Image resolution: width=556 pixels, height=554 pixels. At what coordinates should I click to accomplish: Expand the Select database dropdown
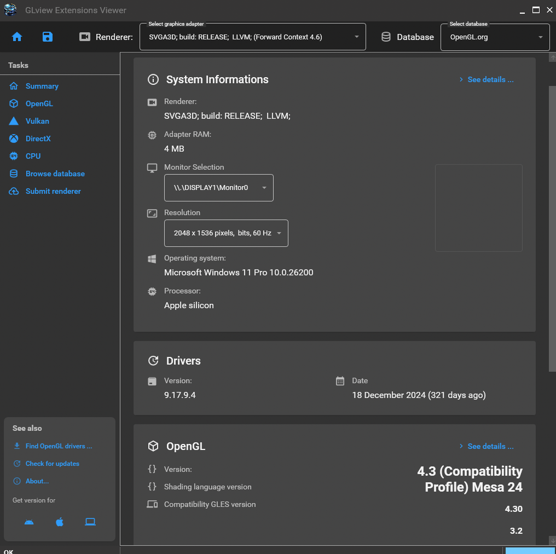tap(495, 37)
